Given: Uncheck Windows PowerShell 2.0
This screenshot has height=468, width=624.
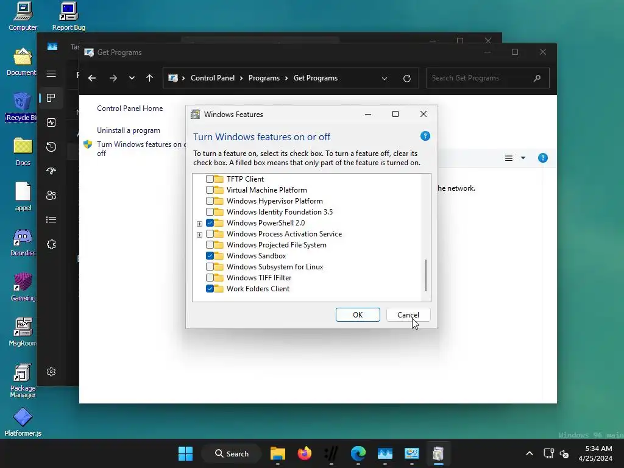Looking at the screenshot, I should (210, 223).
